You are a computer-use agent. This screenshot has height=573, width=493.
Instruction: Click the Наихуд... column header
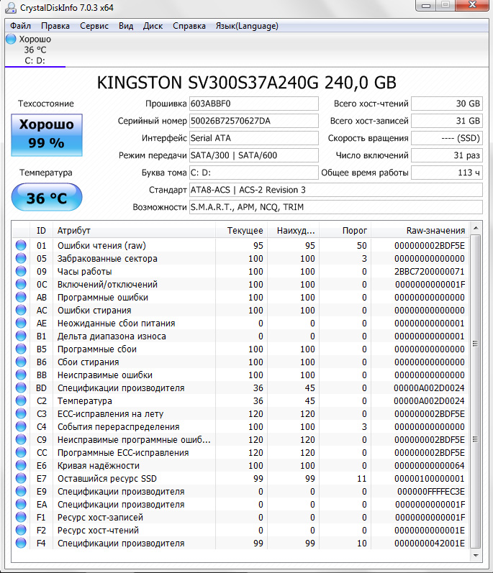294,231
